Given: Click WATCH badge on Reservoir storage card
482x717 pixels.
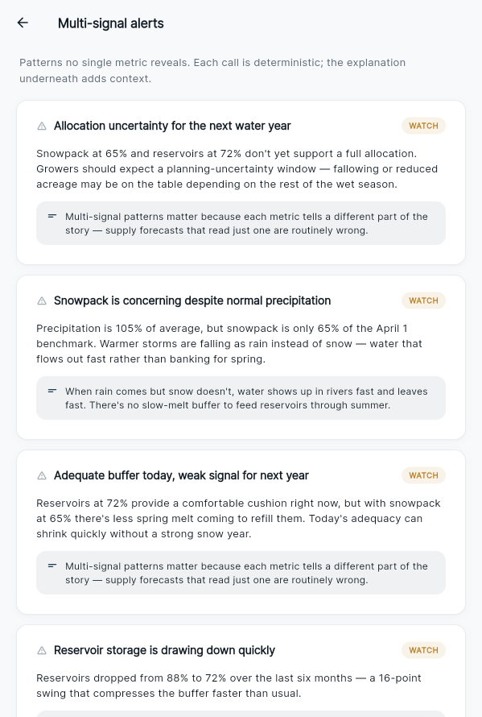Looking at the screenshot, I should (x=423, y=650).
